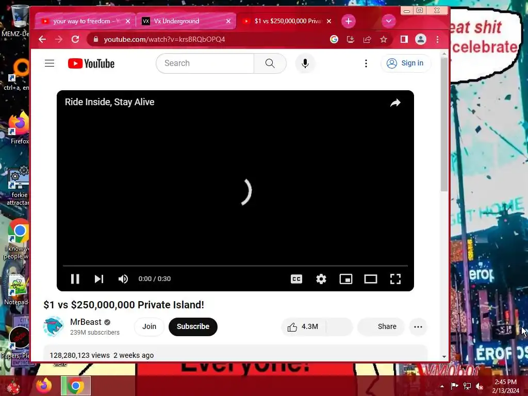Open the 'Ride Inside, Stay Alive' title
The width and height of the screenshot is (528, 396).
[x=109, y=102]
